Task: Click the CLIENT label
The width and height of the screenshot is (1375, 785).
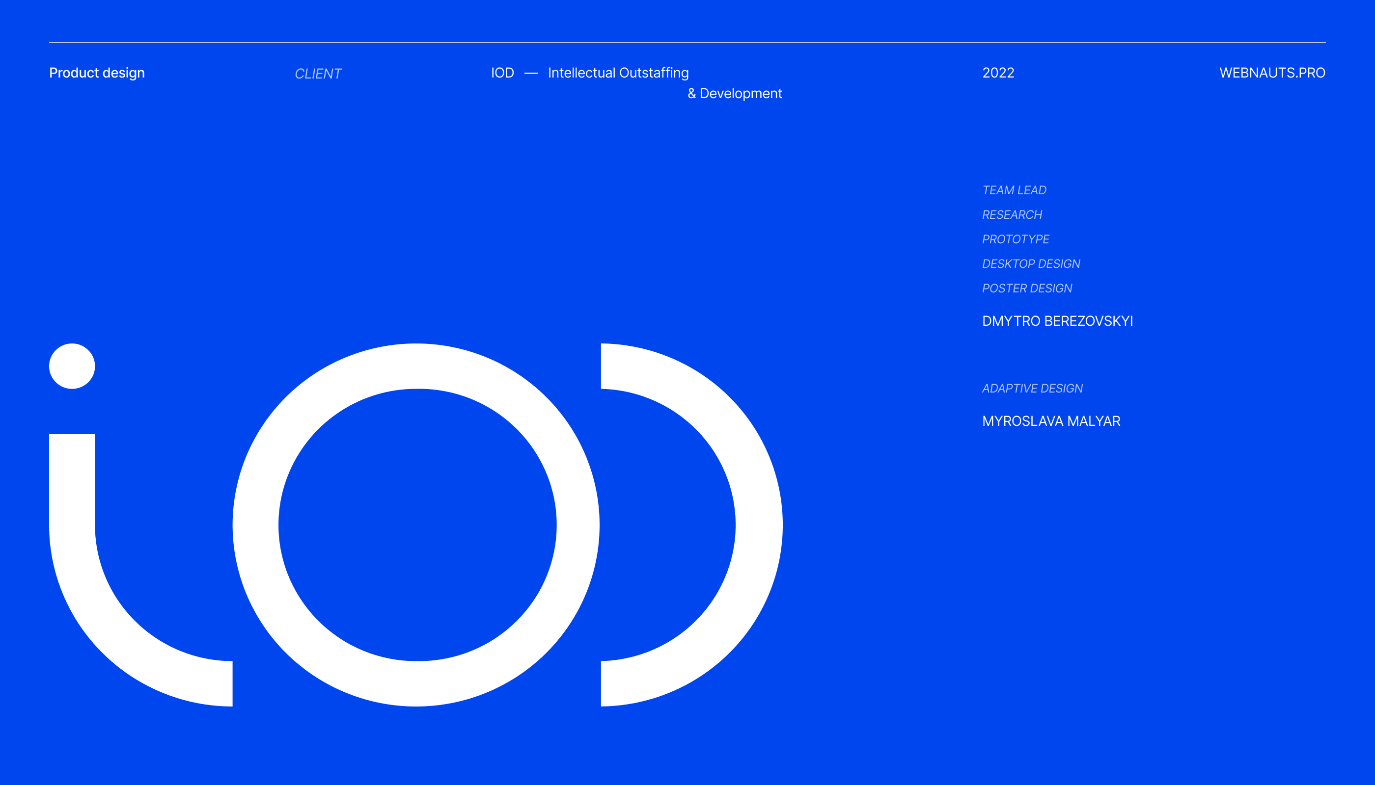Action: (318, 74)
